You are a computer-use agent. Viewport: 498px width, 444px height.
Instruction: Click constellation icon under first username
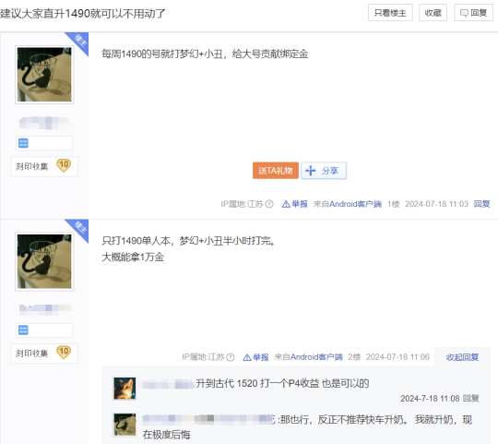coord(23,143)
